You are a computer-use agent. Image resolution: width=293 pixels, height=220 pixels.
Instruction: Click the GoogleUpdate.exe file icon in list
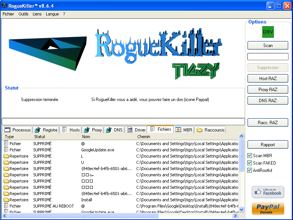(x=6, y=150)
